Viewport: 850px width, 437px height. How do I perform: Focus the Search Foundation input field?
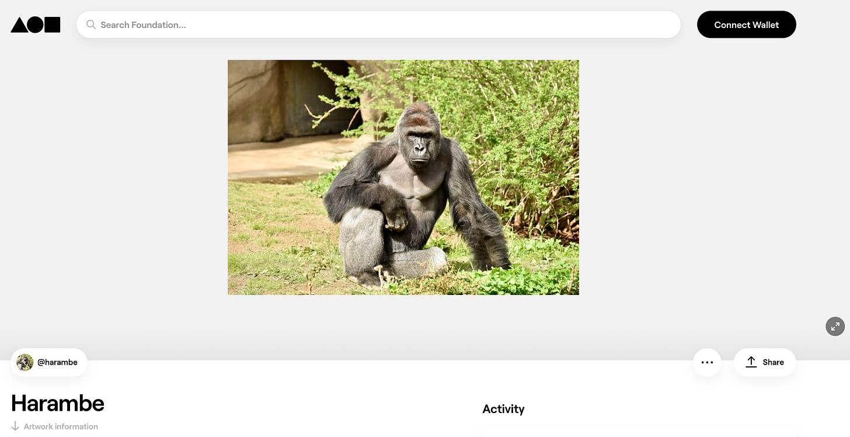378,25
